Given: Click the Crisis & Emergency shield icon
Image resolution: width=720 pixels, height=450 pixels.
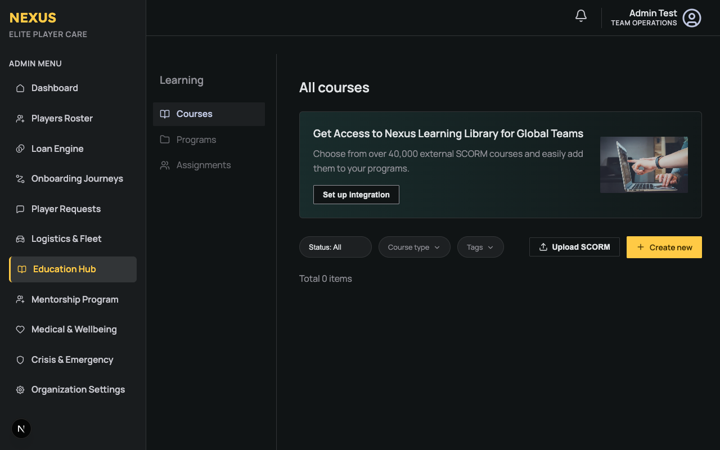Looking at the screenshot, I should (20, 360).
